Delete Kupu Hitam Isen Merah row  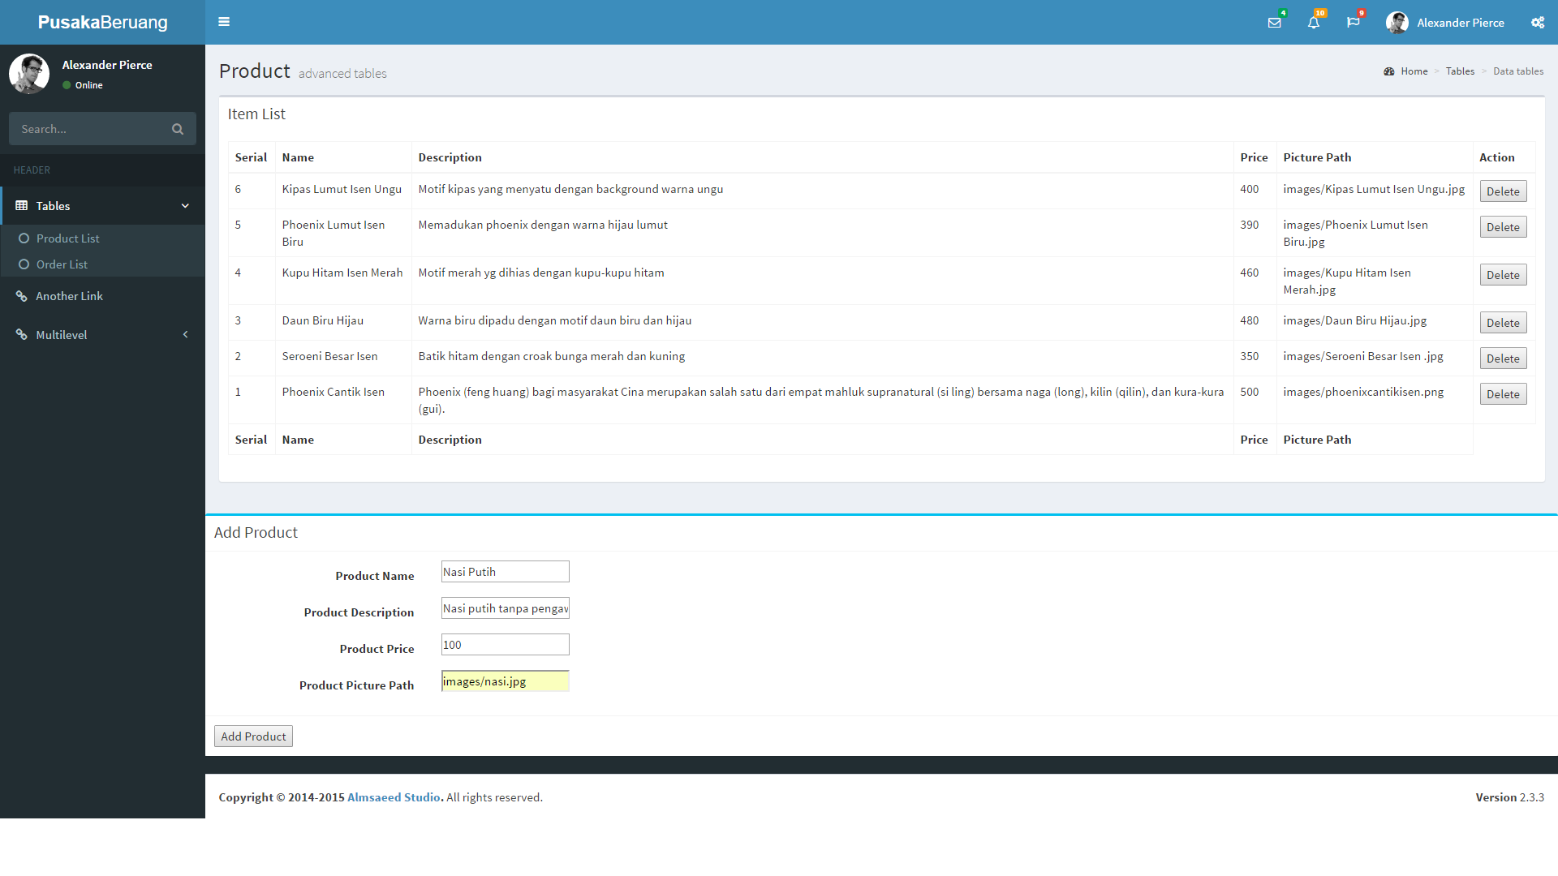click(x=1503, y=275)
